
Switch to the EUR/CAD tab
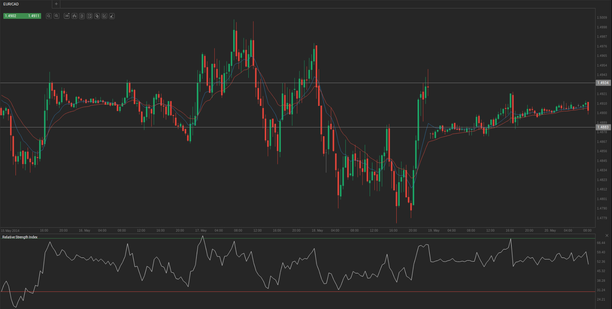(x=11, y=4)
